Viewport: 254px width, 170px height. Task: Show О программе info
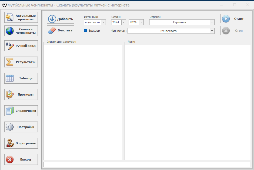[x=21, y=143]
